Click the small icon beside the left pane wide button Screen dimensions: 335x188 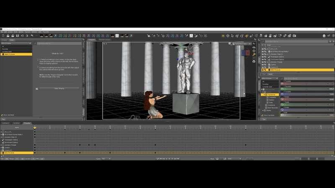point(37,89)
